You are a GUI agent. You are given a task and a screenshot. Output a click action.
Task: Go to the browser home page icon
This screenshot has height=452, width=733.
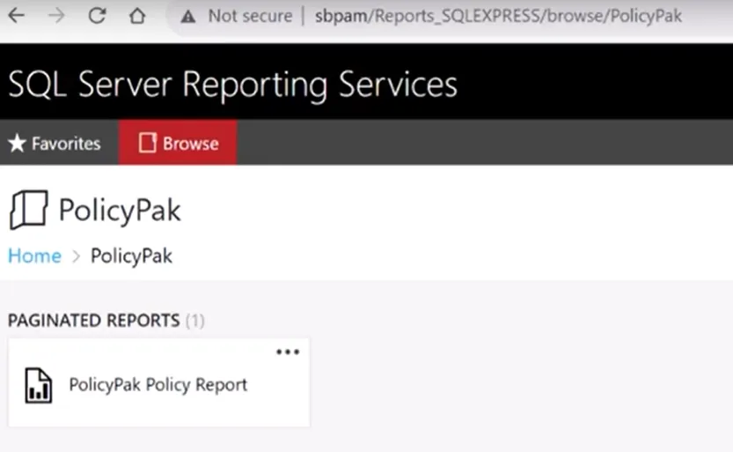click(x=136, y=16)
